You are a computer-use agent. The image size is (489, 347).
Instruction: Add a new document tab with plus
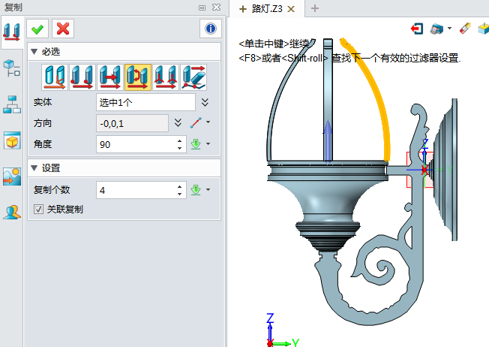(315, 8)
